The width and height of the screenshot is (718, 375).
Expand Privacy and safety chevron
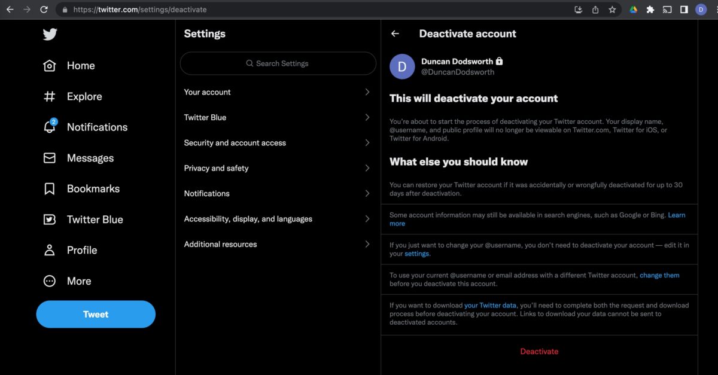pos(367,168)
